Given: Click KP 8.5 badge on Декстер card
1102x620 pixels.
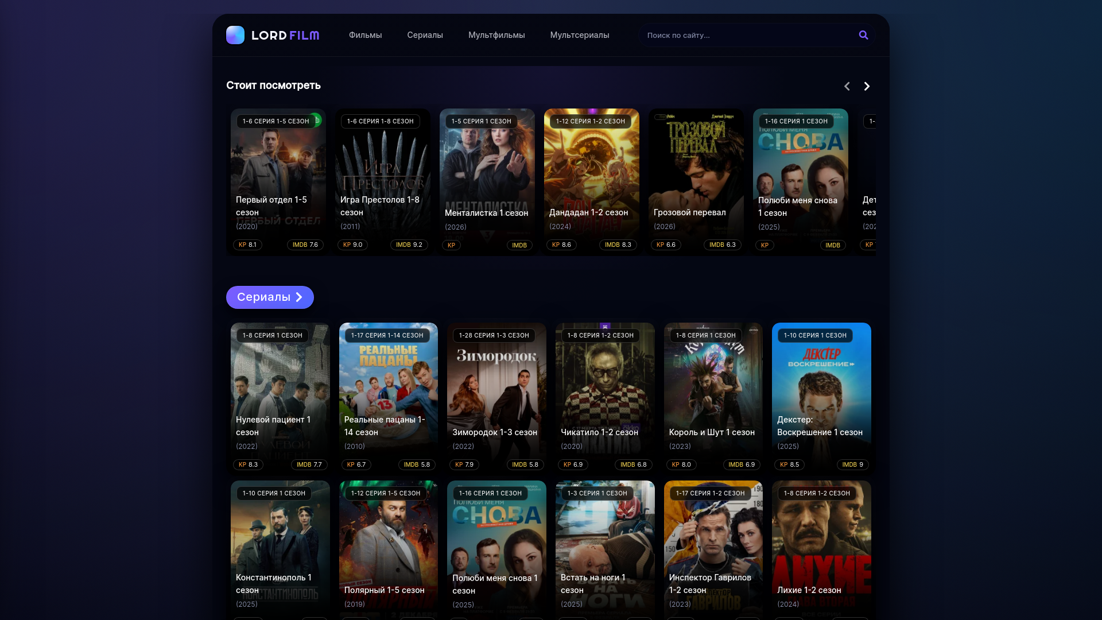Looking at the screenshot, I should tap(789, 464).
